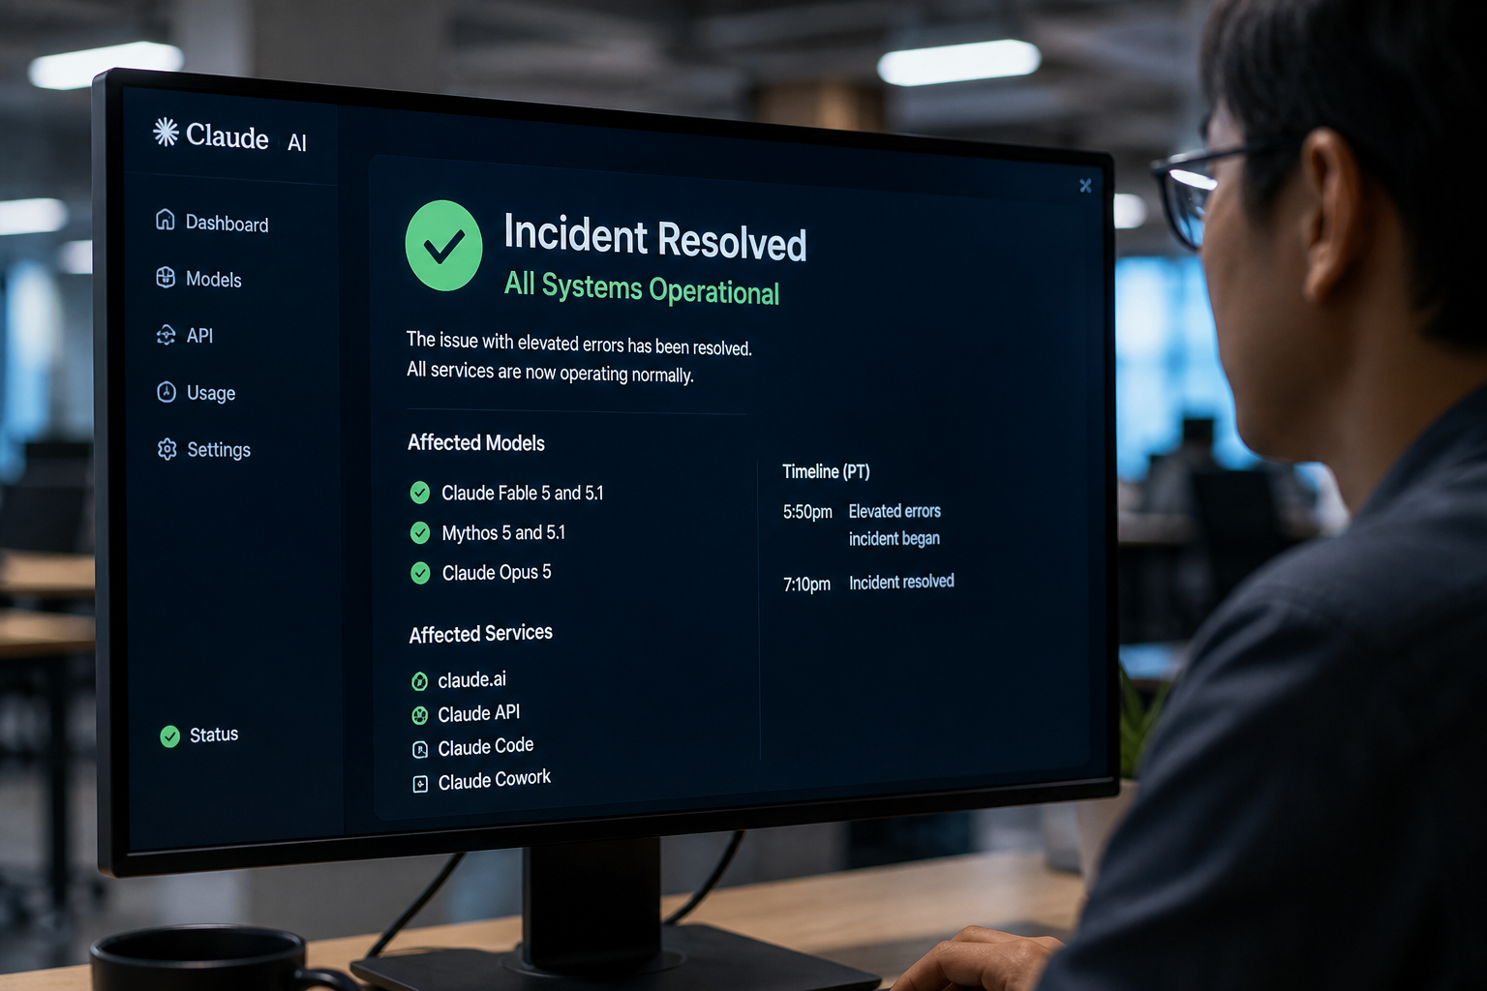Click the Affected Services heading

[481, 634]
